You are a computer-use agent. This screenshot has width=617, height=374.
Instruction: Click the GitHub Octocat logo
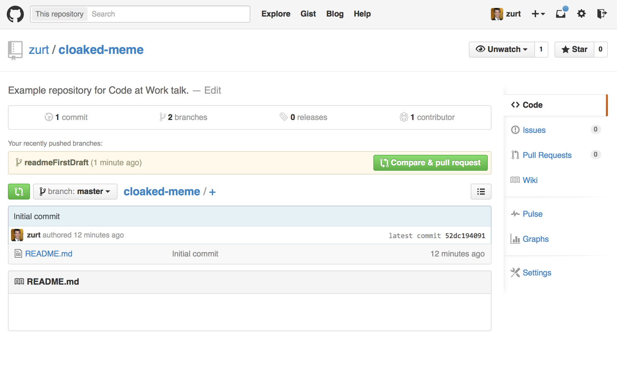tap(15, 14)
